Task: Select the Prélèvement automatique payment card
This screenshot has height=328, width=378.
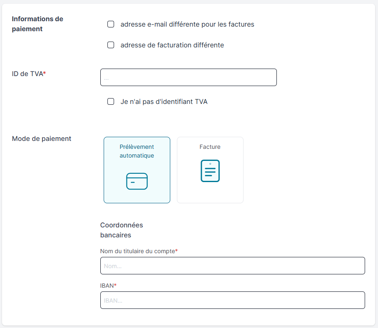Action: pos(137,170)
